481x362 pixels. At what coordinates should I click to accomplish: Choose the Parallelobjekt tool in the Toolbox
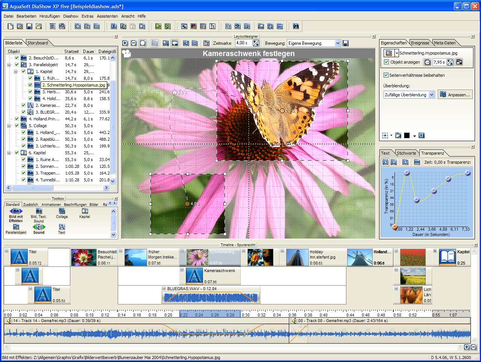coord(16,229)
